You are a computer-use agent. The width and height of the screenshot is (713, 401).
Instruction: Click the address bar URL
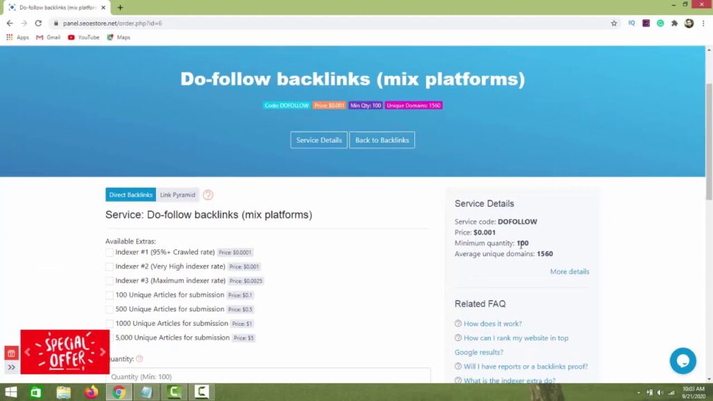pyautogui.click(x=112, y=23)
